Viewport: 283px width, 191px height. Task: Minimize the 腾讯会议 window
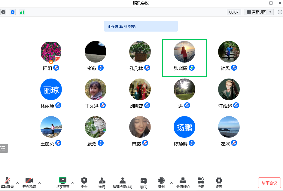[x=262, y=3]
